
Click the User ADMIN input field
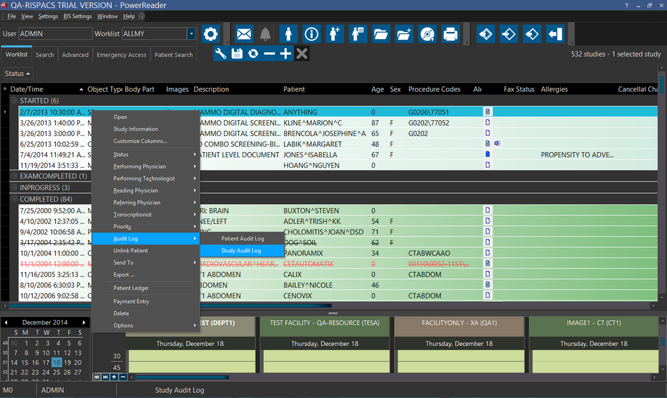pyautogui.click(x=55, y=34)
